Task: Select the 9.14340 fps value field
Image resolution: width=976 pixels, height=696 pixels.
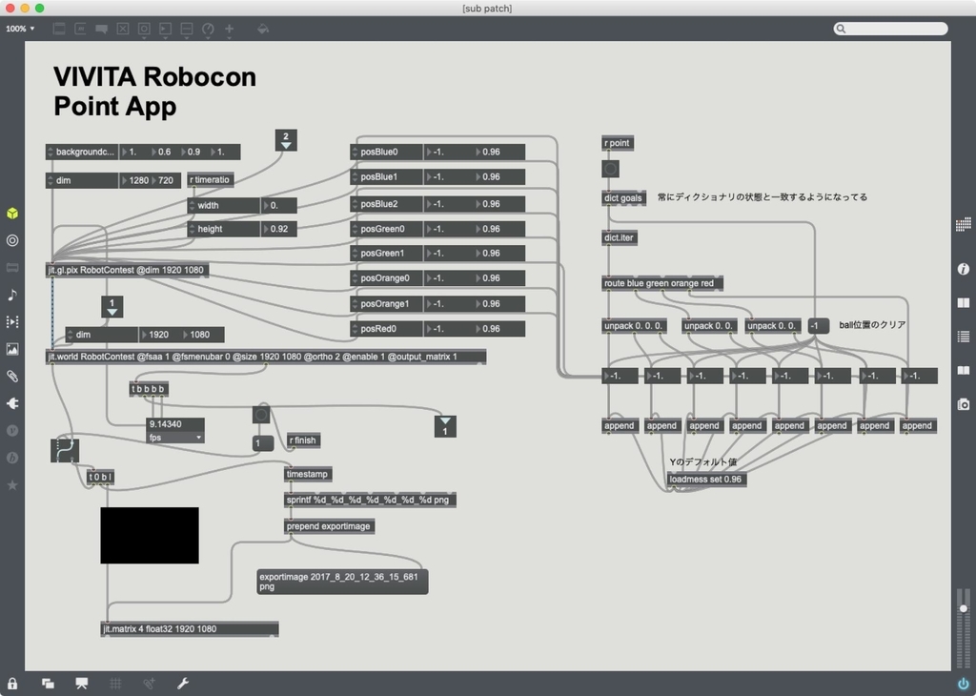Action: point(175,424)
